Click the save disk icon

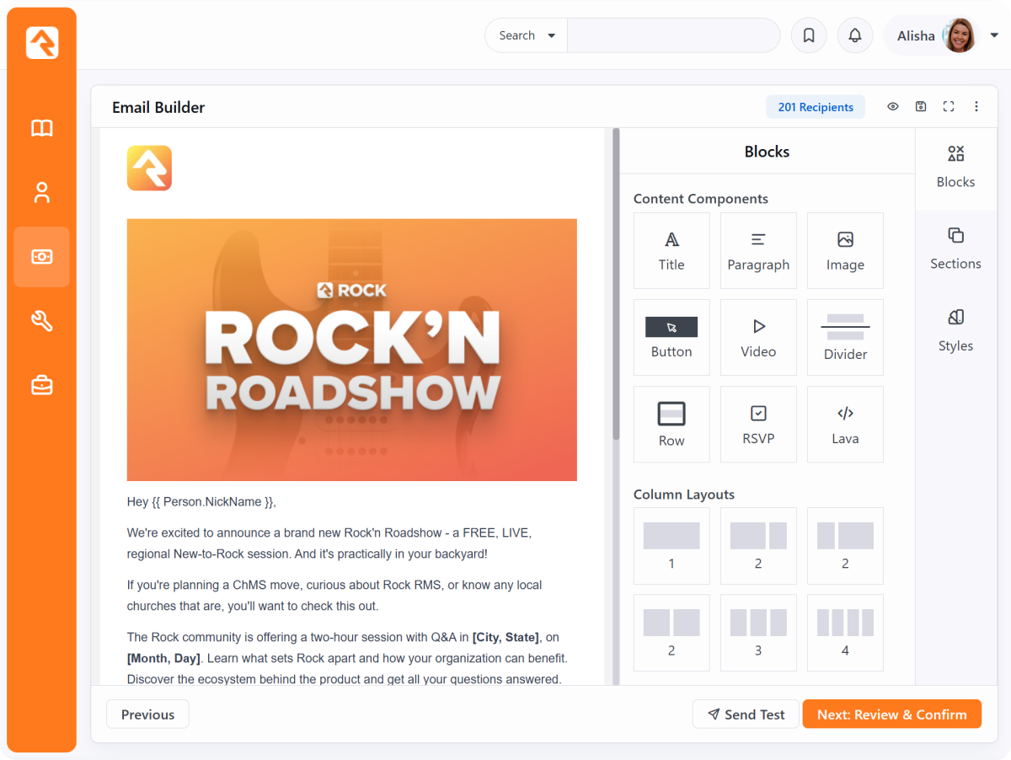click(921, 107)
